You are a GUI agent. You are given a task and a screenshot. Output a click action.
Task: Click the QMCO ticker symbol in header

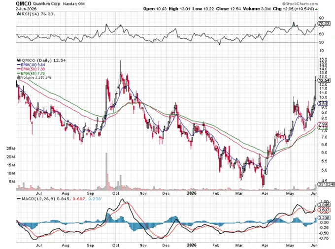[24, 3]
